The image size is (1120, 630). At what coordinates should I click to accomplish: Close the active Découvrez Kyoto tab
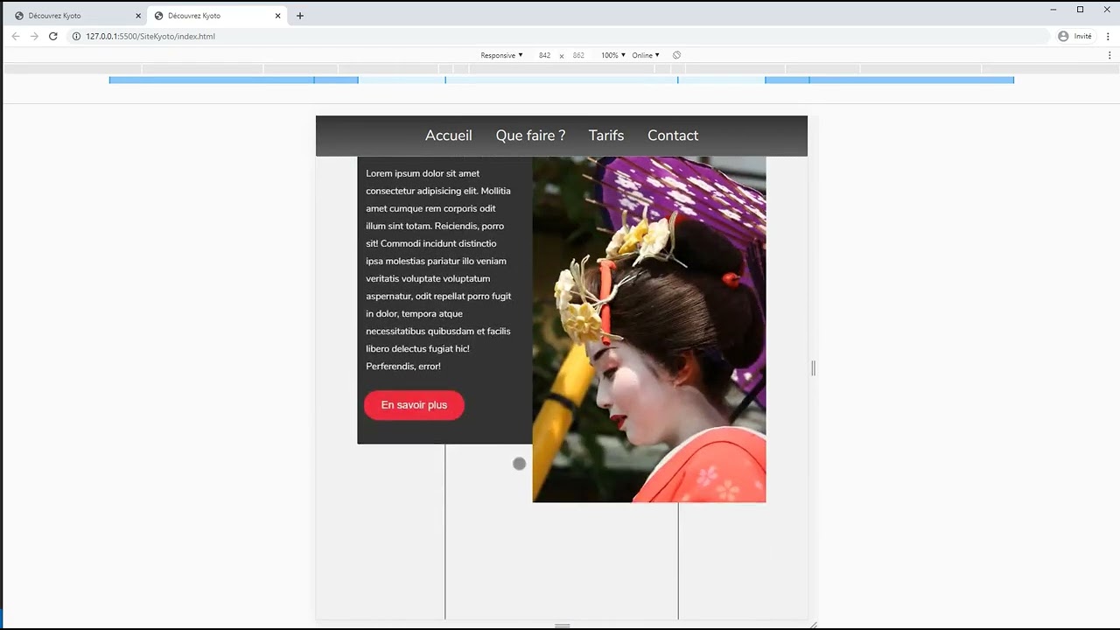point(278,16)
